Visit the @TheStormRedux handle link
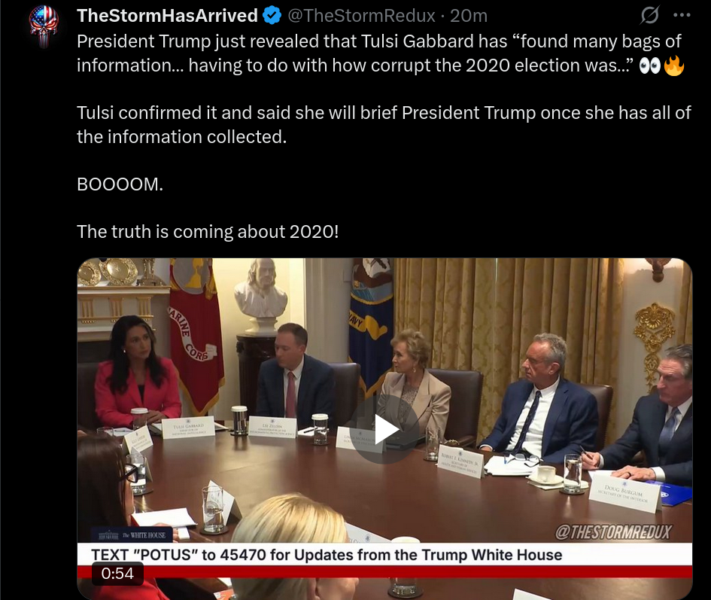 click(361, 15)
